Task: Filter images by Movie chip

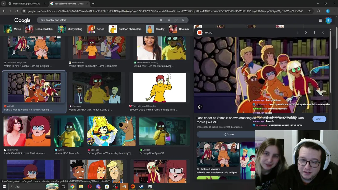Action: click(x=13, y=29)
